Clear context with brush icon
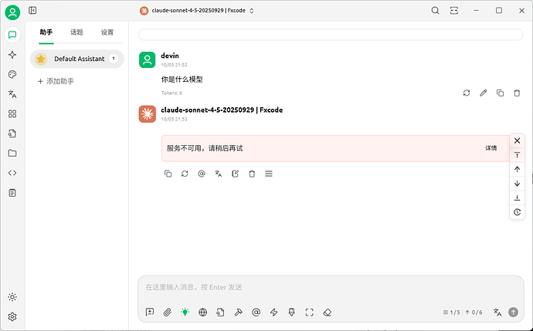 [291, 312]
